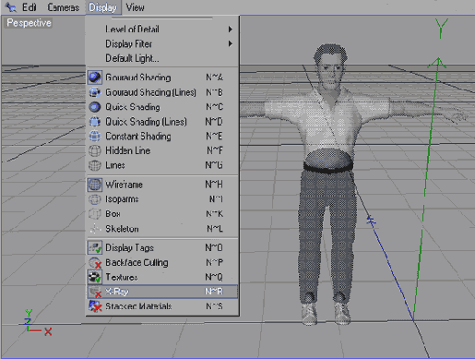
Task: Toggle the Backface Culling icon
Action: point(95,262)
